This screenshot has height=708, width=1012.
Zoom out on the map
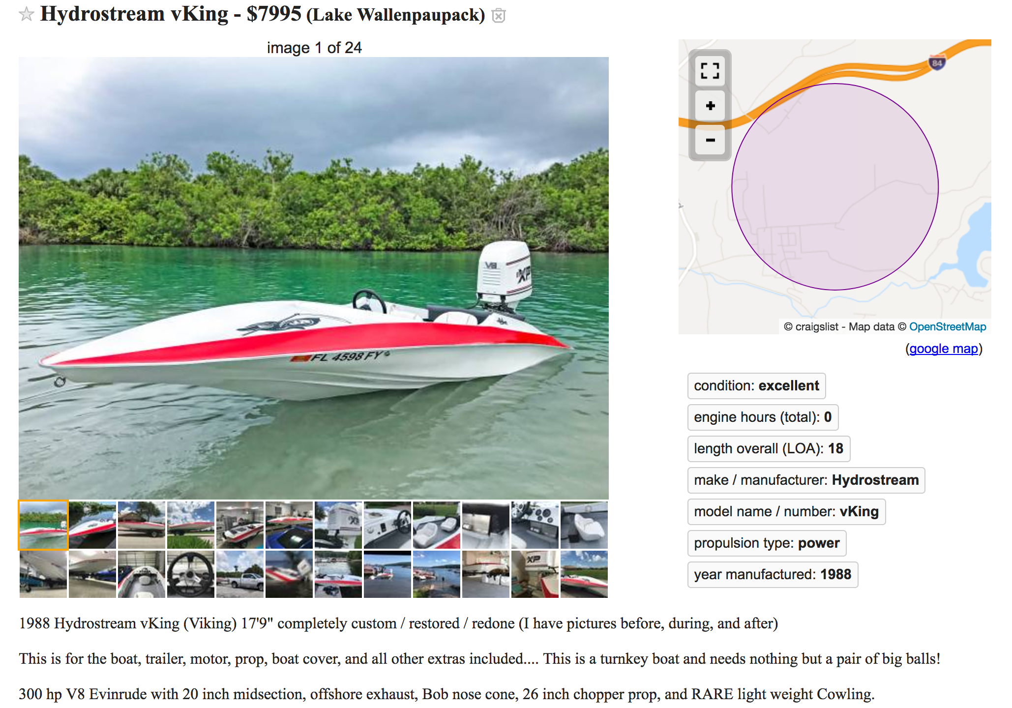coord(710,140)
